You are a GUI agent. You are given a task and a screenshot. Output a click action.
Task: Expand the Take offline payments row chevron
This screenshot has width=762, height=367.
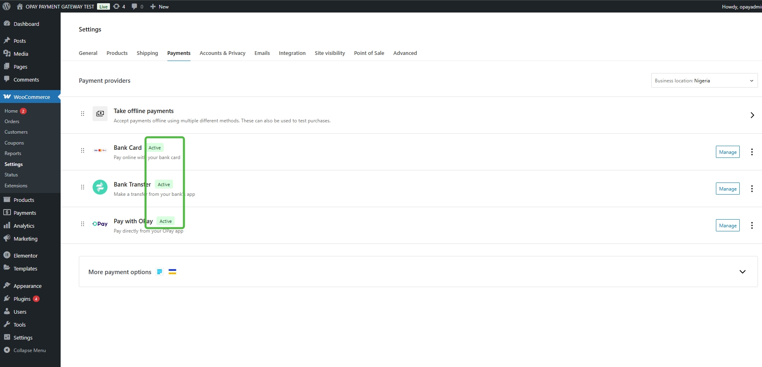point(752,115)
